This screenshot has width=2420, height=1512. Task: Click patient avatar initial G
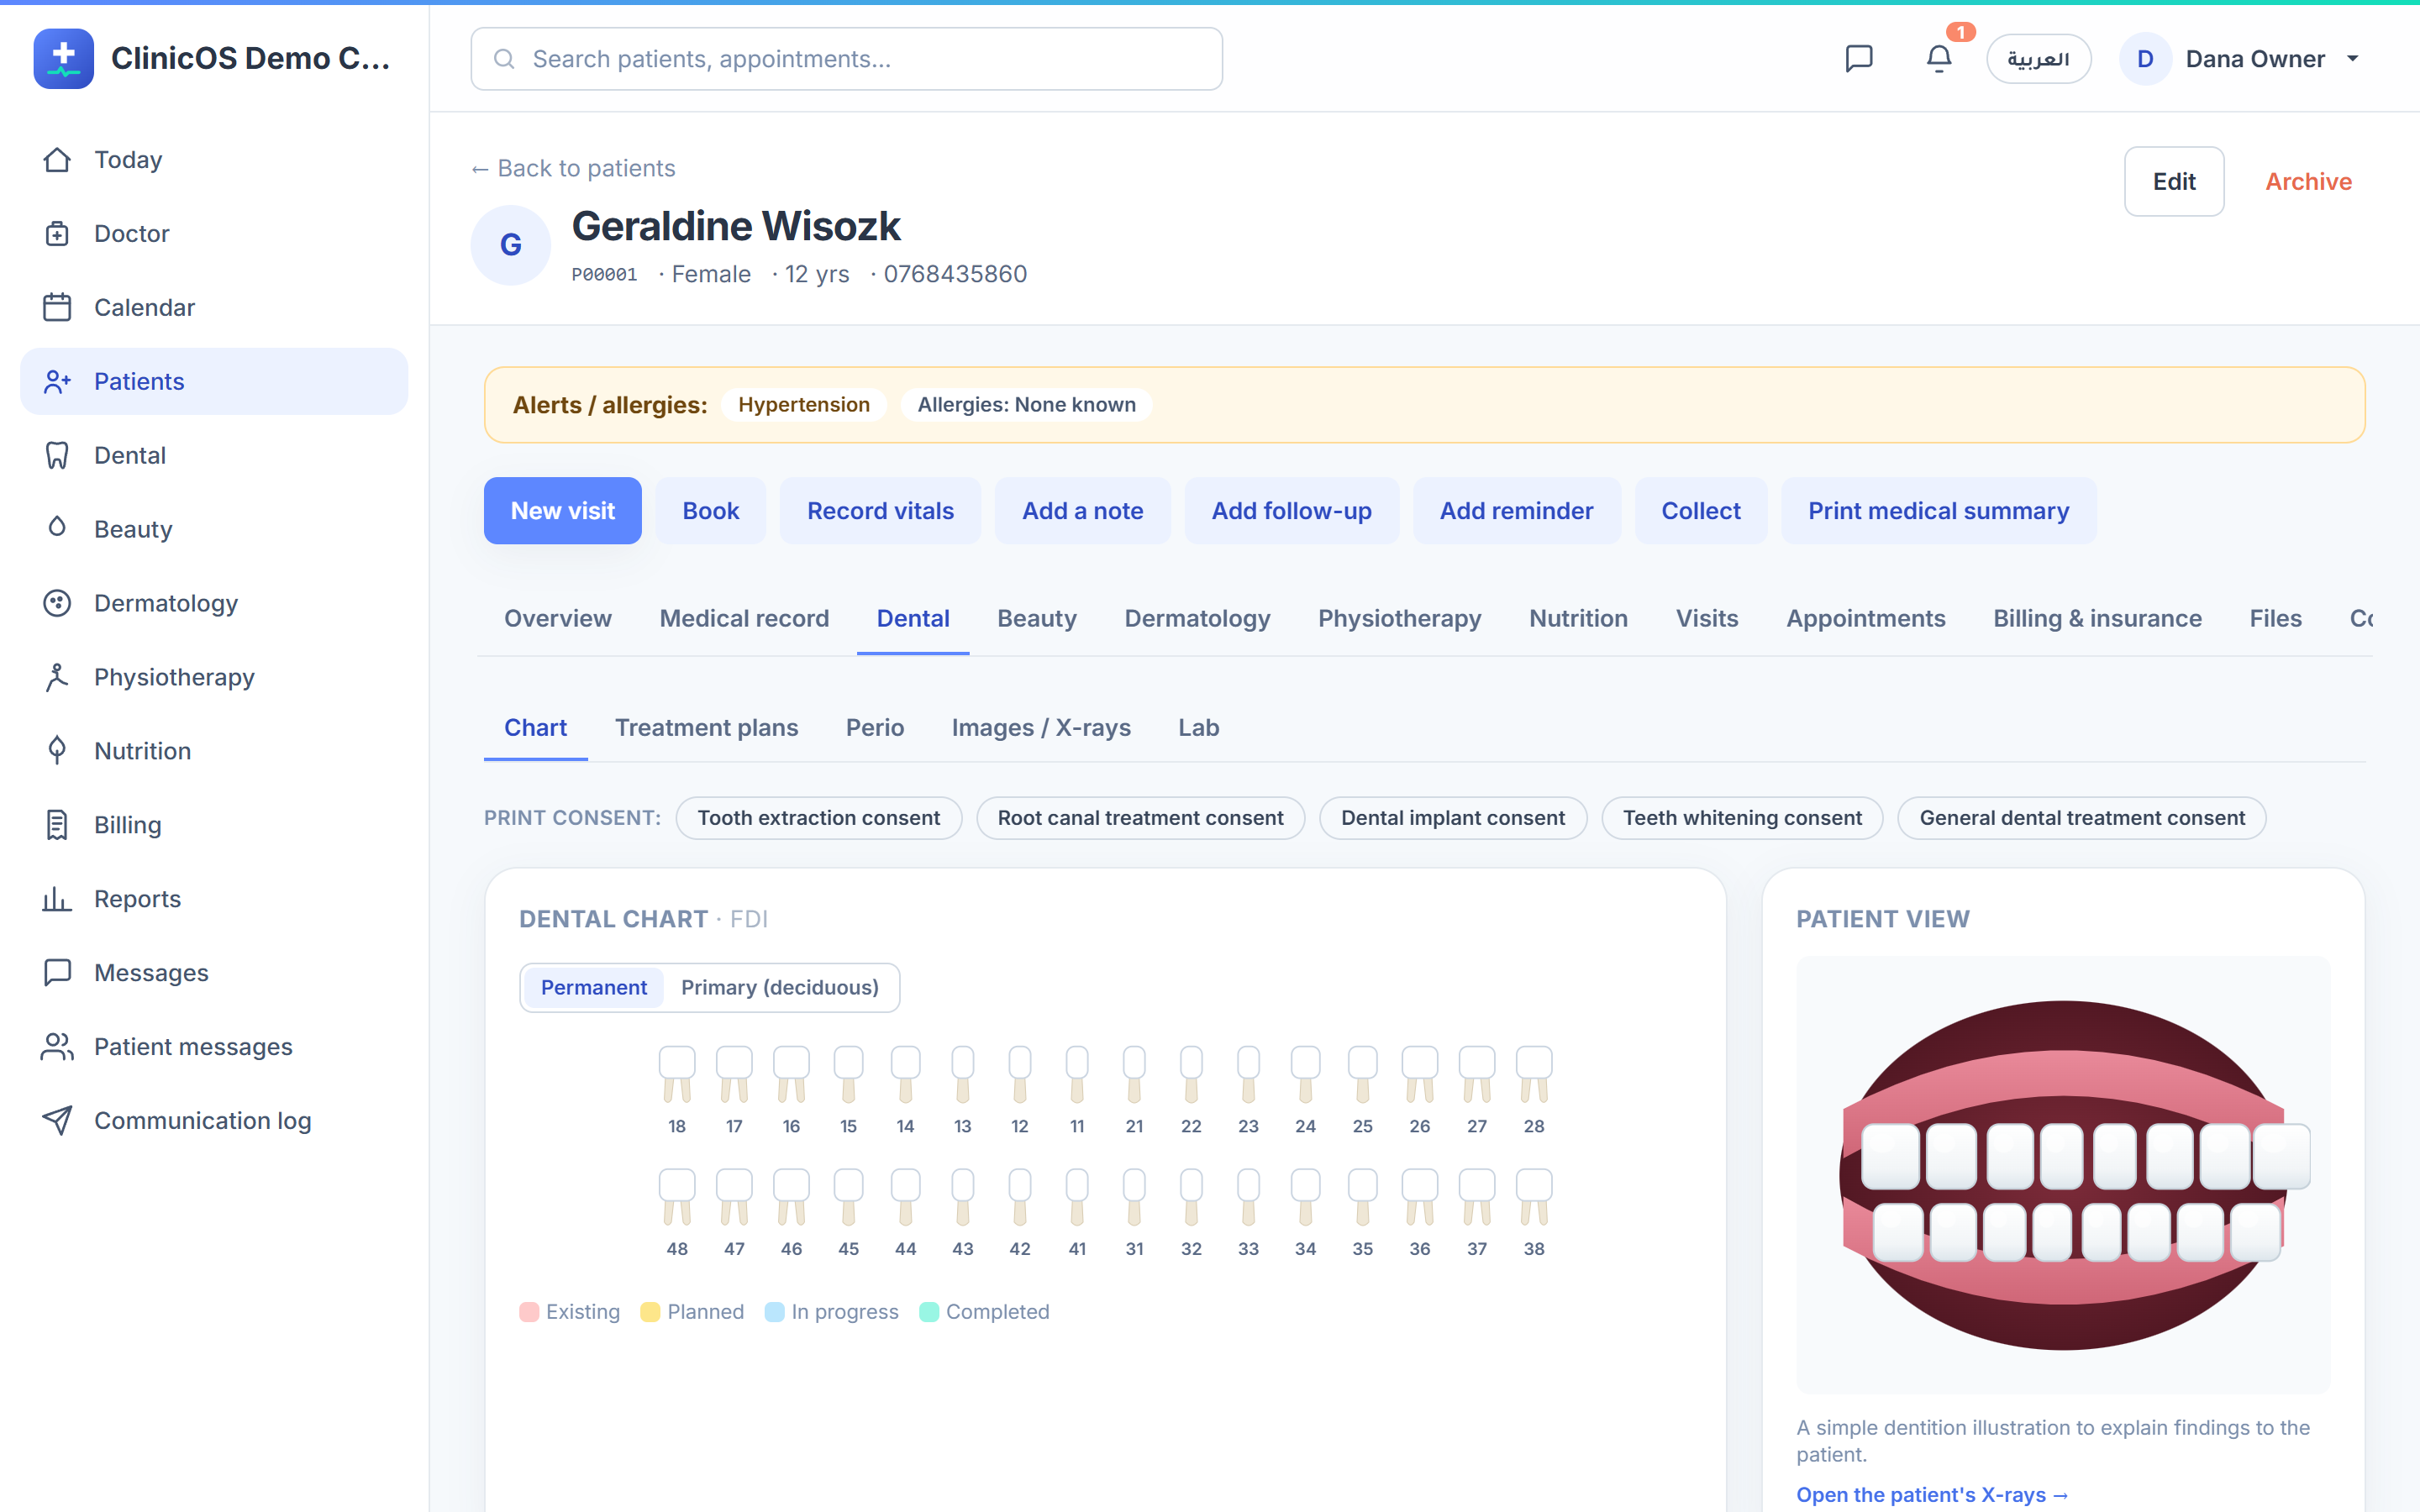pyautogui.click(x=511, y=245)
